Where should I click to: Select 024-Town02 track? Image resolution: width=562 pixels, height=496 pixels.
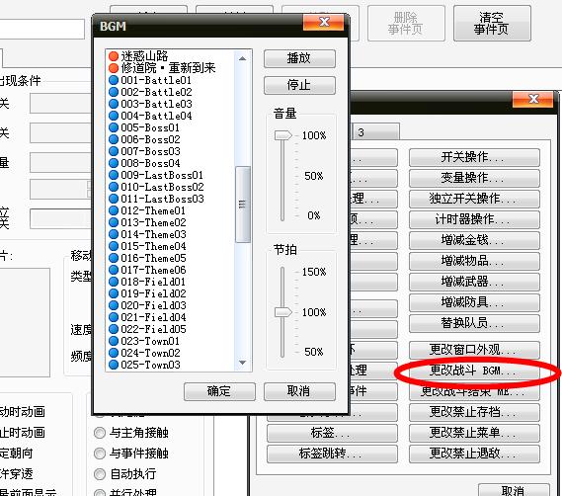(x=144, y=352)
